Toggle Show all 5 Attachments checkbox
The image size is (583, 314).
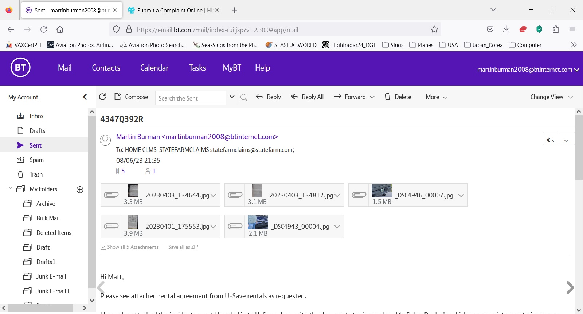pyautogui.click(x=103, y=247)
